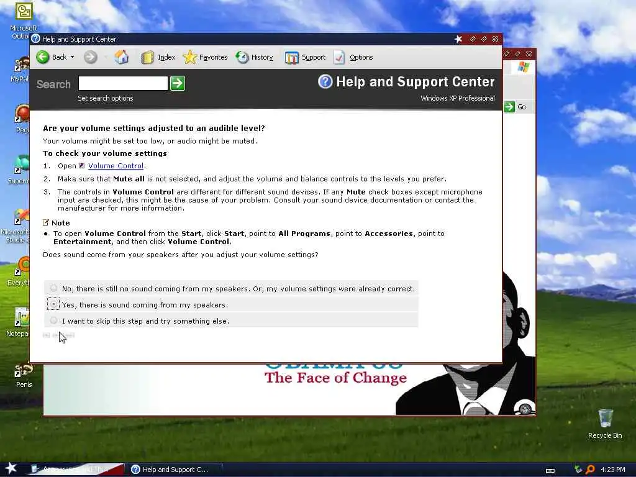Click the Windows flag logo in background window
The image size is (636, 477).
pyautogui.click(x=523, y=67)
